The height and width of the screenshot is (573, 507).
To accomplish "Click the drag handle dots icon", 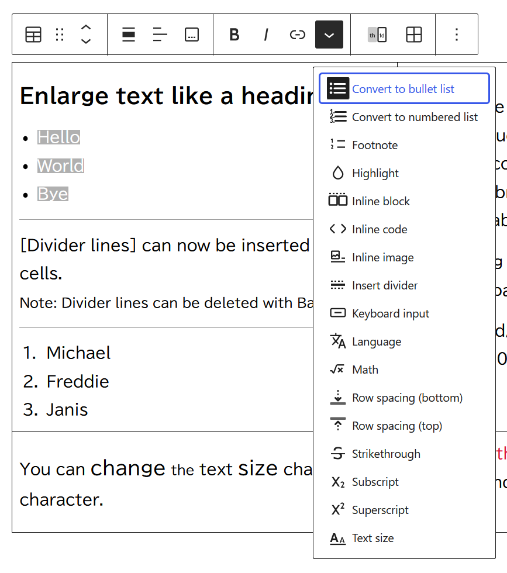I will [60, 34].
